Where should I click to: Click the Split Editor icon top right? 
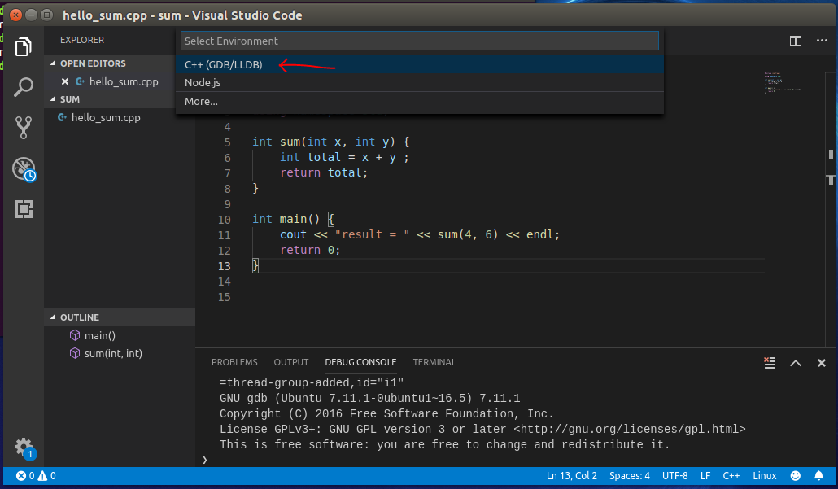point(795,40)
